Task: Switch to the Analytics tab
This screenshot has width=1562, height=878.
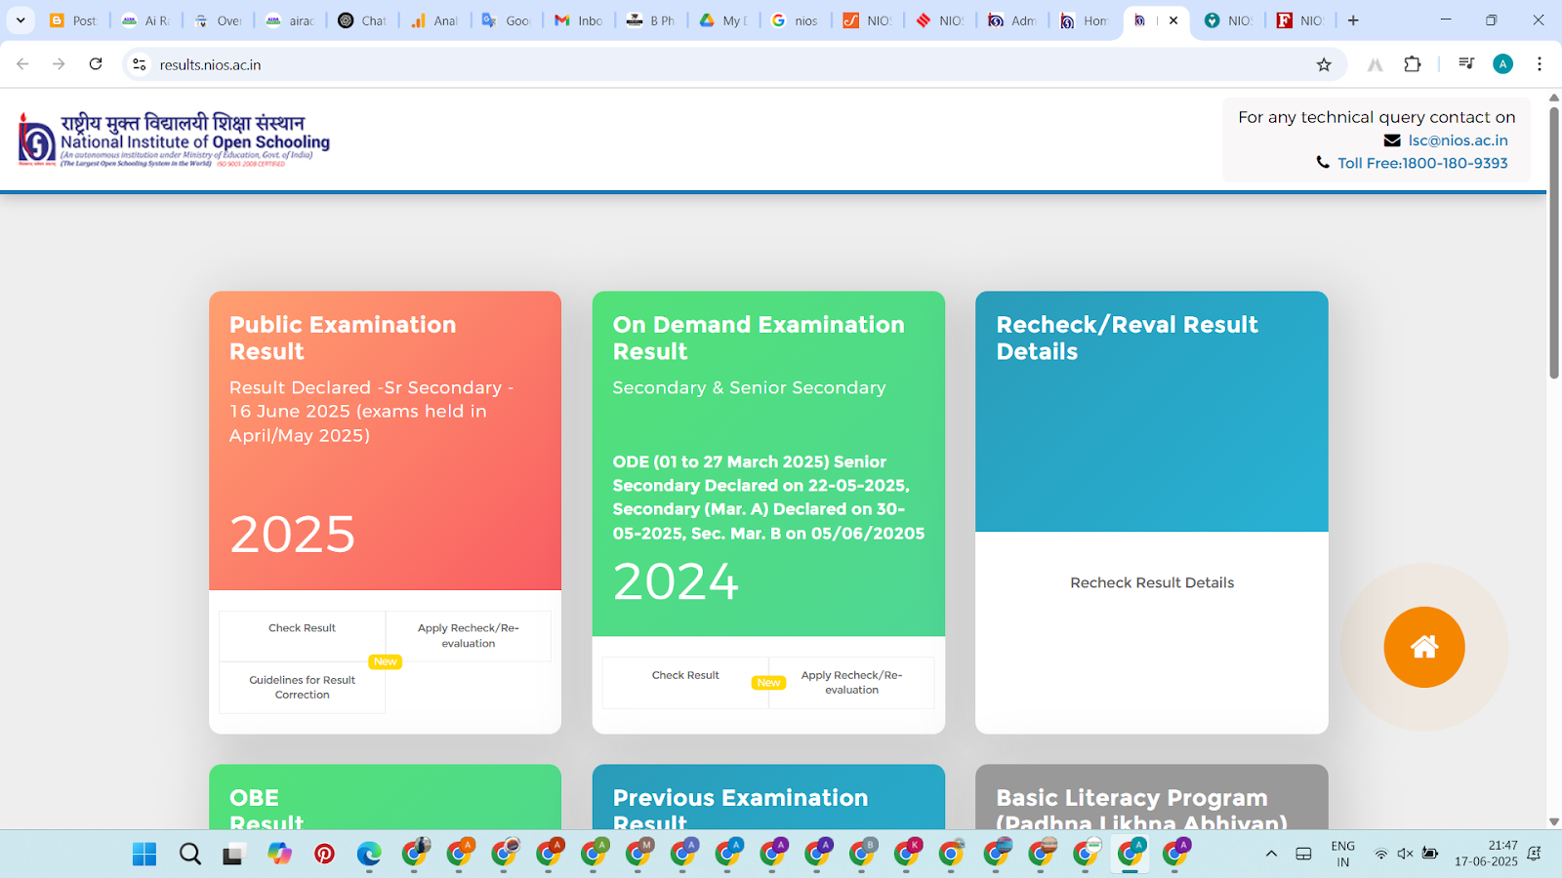Action: point(434,20)
